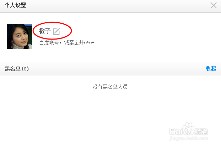Viewport: 221px width, 146px height.
Task: Click the du letters inside the paw logo
Action: (189, 132)
